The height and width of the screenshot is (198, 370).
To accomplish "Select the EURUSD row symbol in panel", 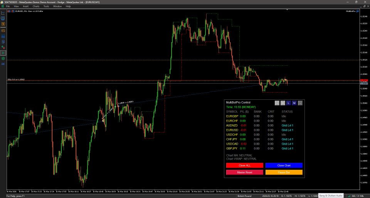I will pos(232,130).
